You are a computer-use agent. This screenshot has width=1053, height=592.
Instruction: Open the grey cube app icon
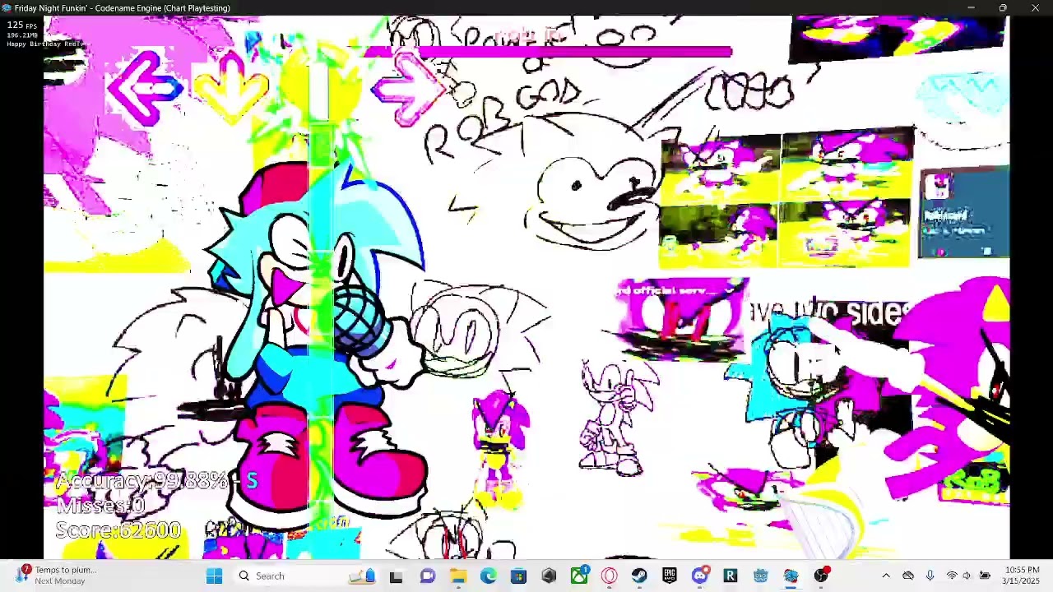549,576
